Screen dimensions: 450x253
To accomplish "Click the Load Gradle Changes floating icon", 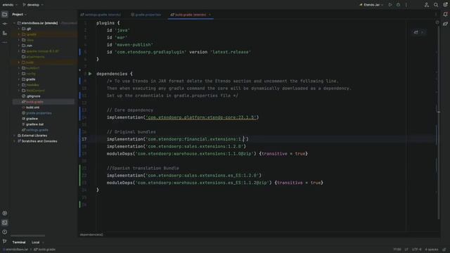I will [416, 32].
